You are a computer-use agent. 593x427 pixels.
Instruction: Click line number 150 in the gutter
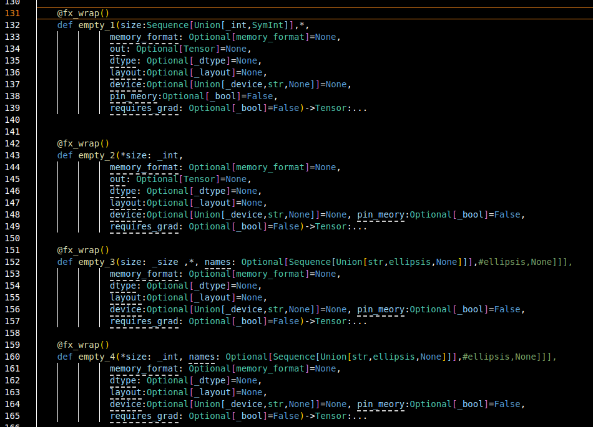click(13, 238)
